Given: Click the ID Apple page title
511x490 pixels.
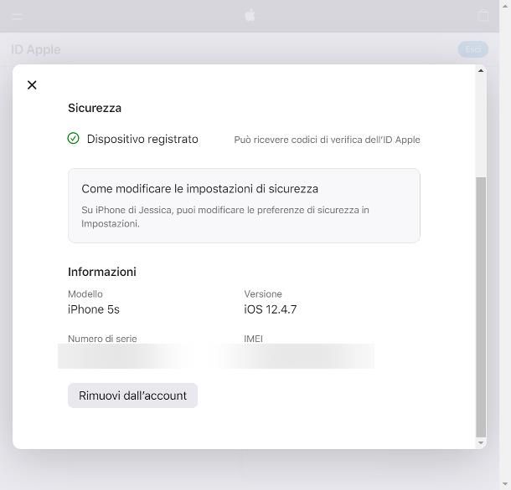Looking at the screenshot, I should coord(36,49).
